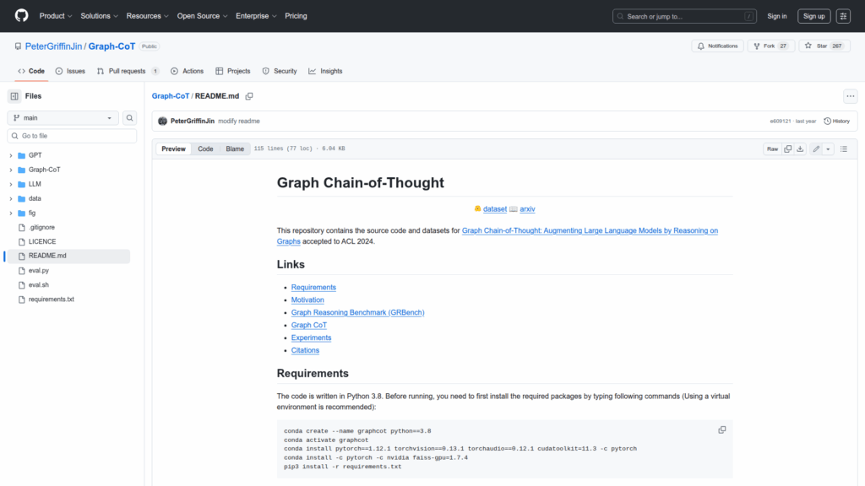
Task: Click the Sign up button
Action: [813, 16]
